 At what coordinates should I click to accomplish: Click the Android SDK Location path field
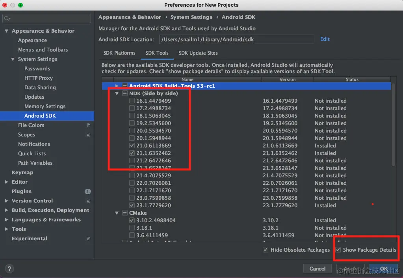(236, 39)
